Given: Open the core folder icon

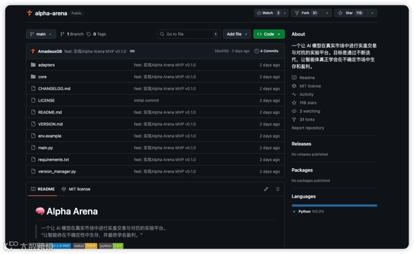Looking at the screenshot, I should tap(33, 77).
